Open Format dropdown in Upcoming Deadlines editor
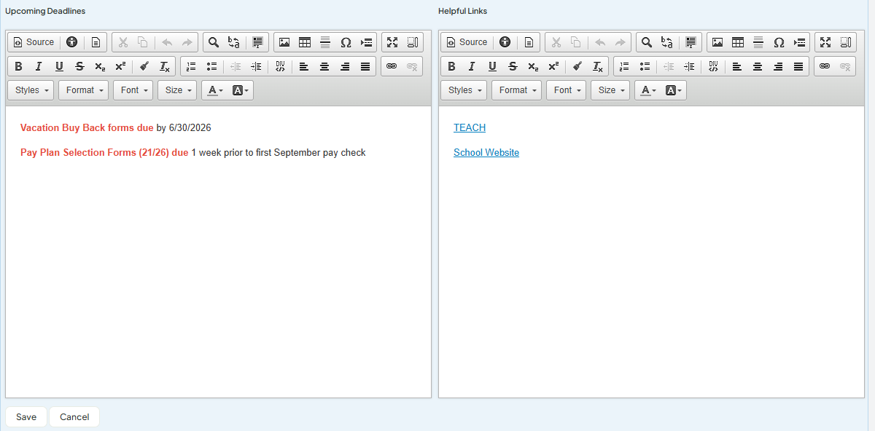This screenshot has width=875, height=431. (84, 90)
